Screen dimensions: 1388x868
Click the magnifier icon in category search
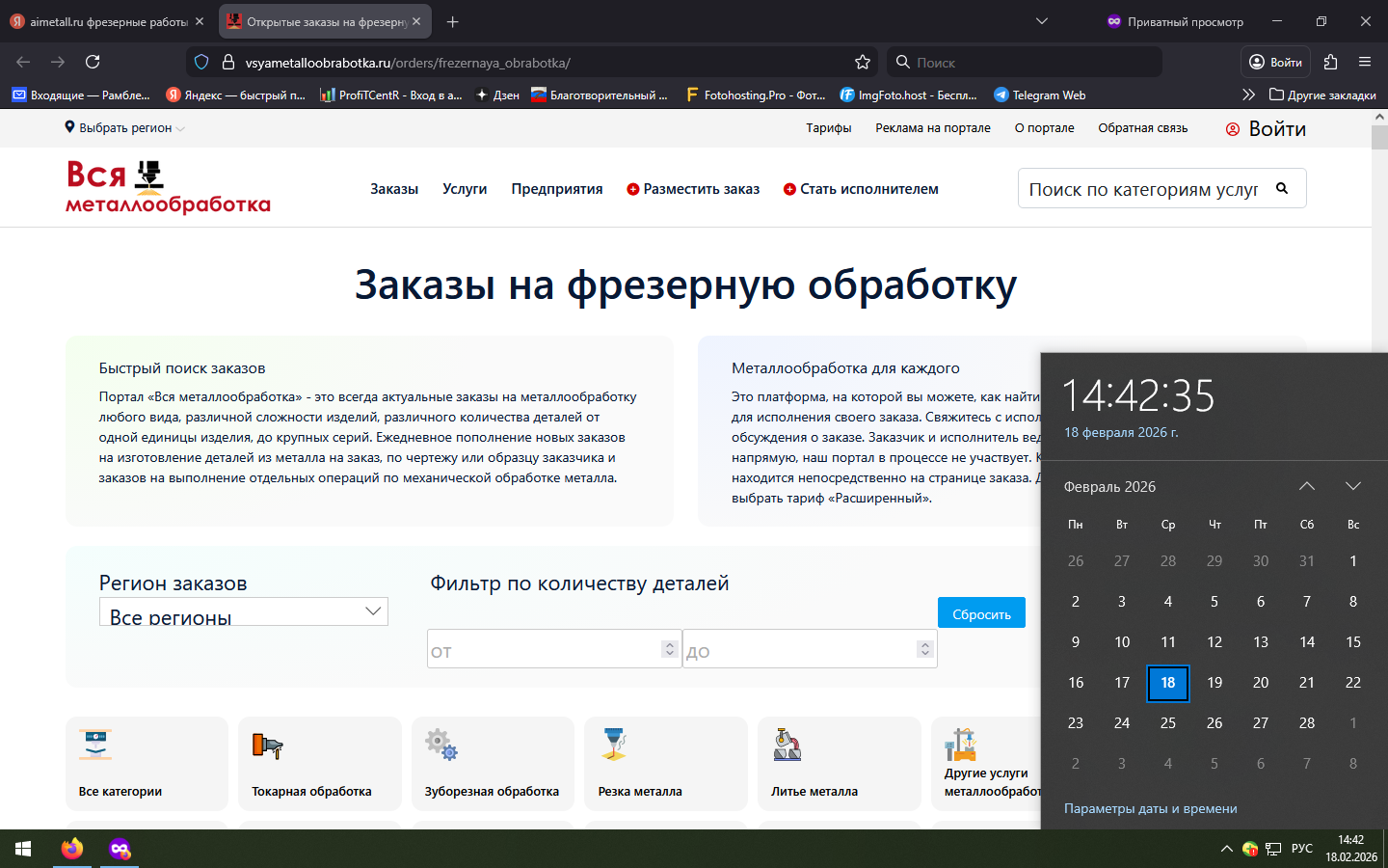(1282, 188)
